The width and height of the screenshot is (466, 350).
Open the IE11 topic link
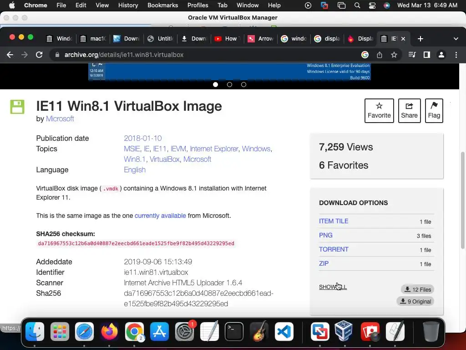pyautogui.click(x=160, y=149)
